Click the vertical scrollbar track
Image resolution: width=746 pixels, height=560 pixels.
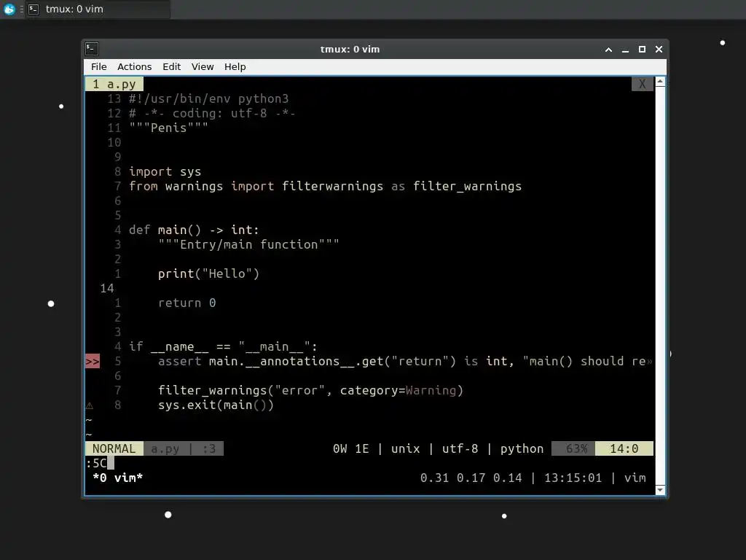pos(660,286)
